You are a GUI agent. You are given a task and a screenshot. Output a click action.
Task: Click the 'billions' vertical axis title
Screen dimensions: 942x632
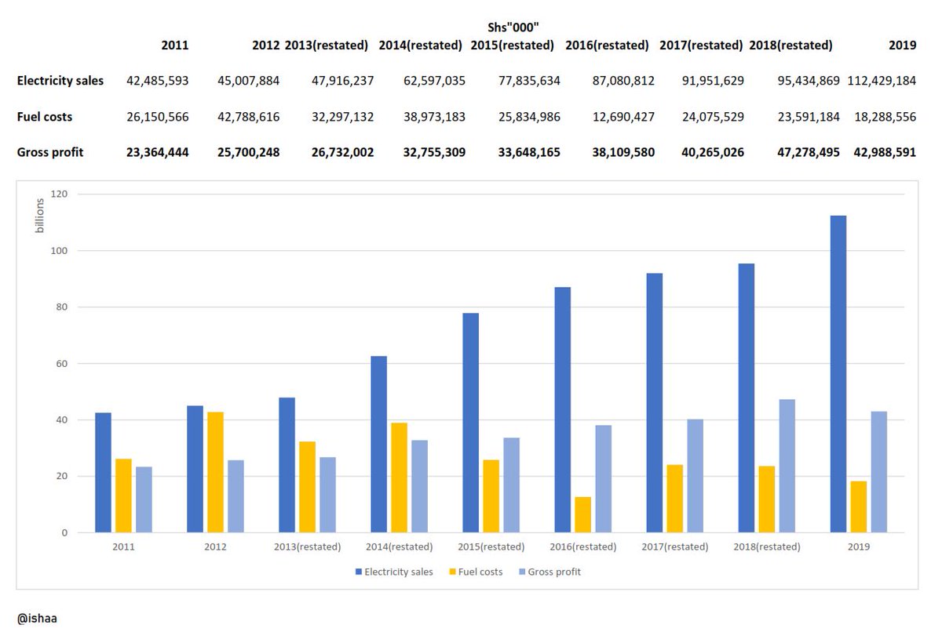(42, 216)
